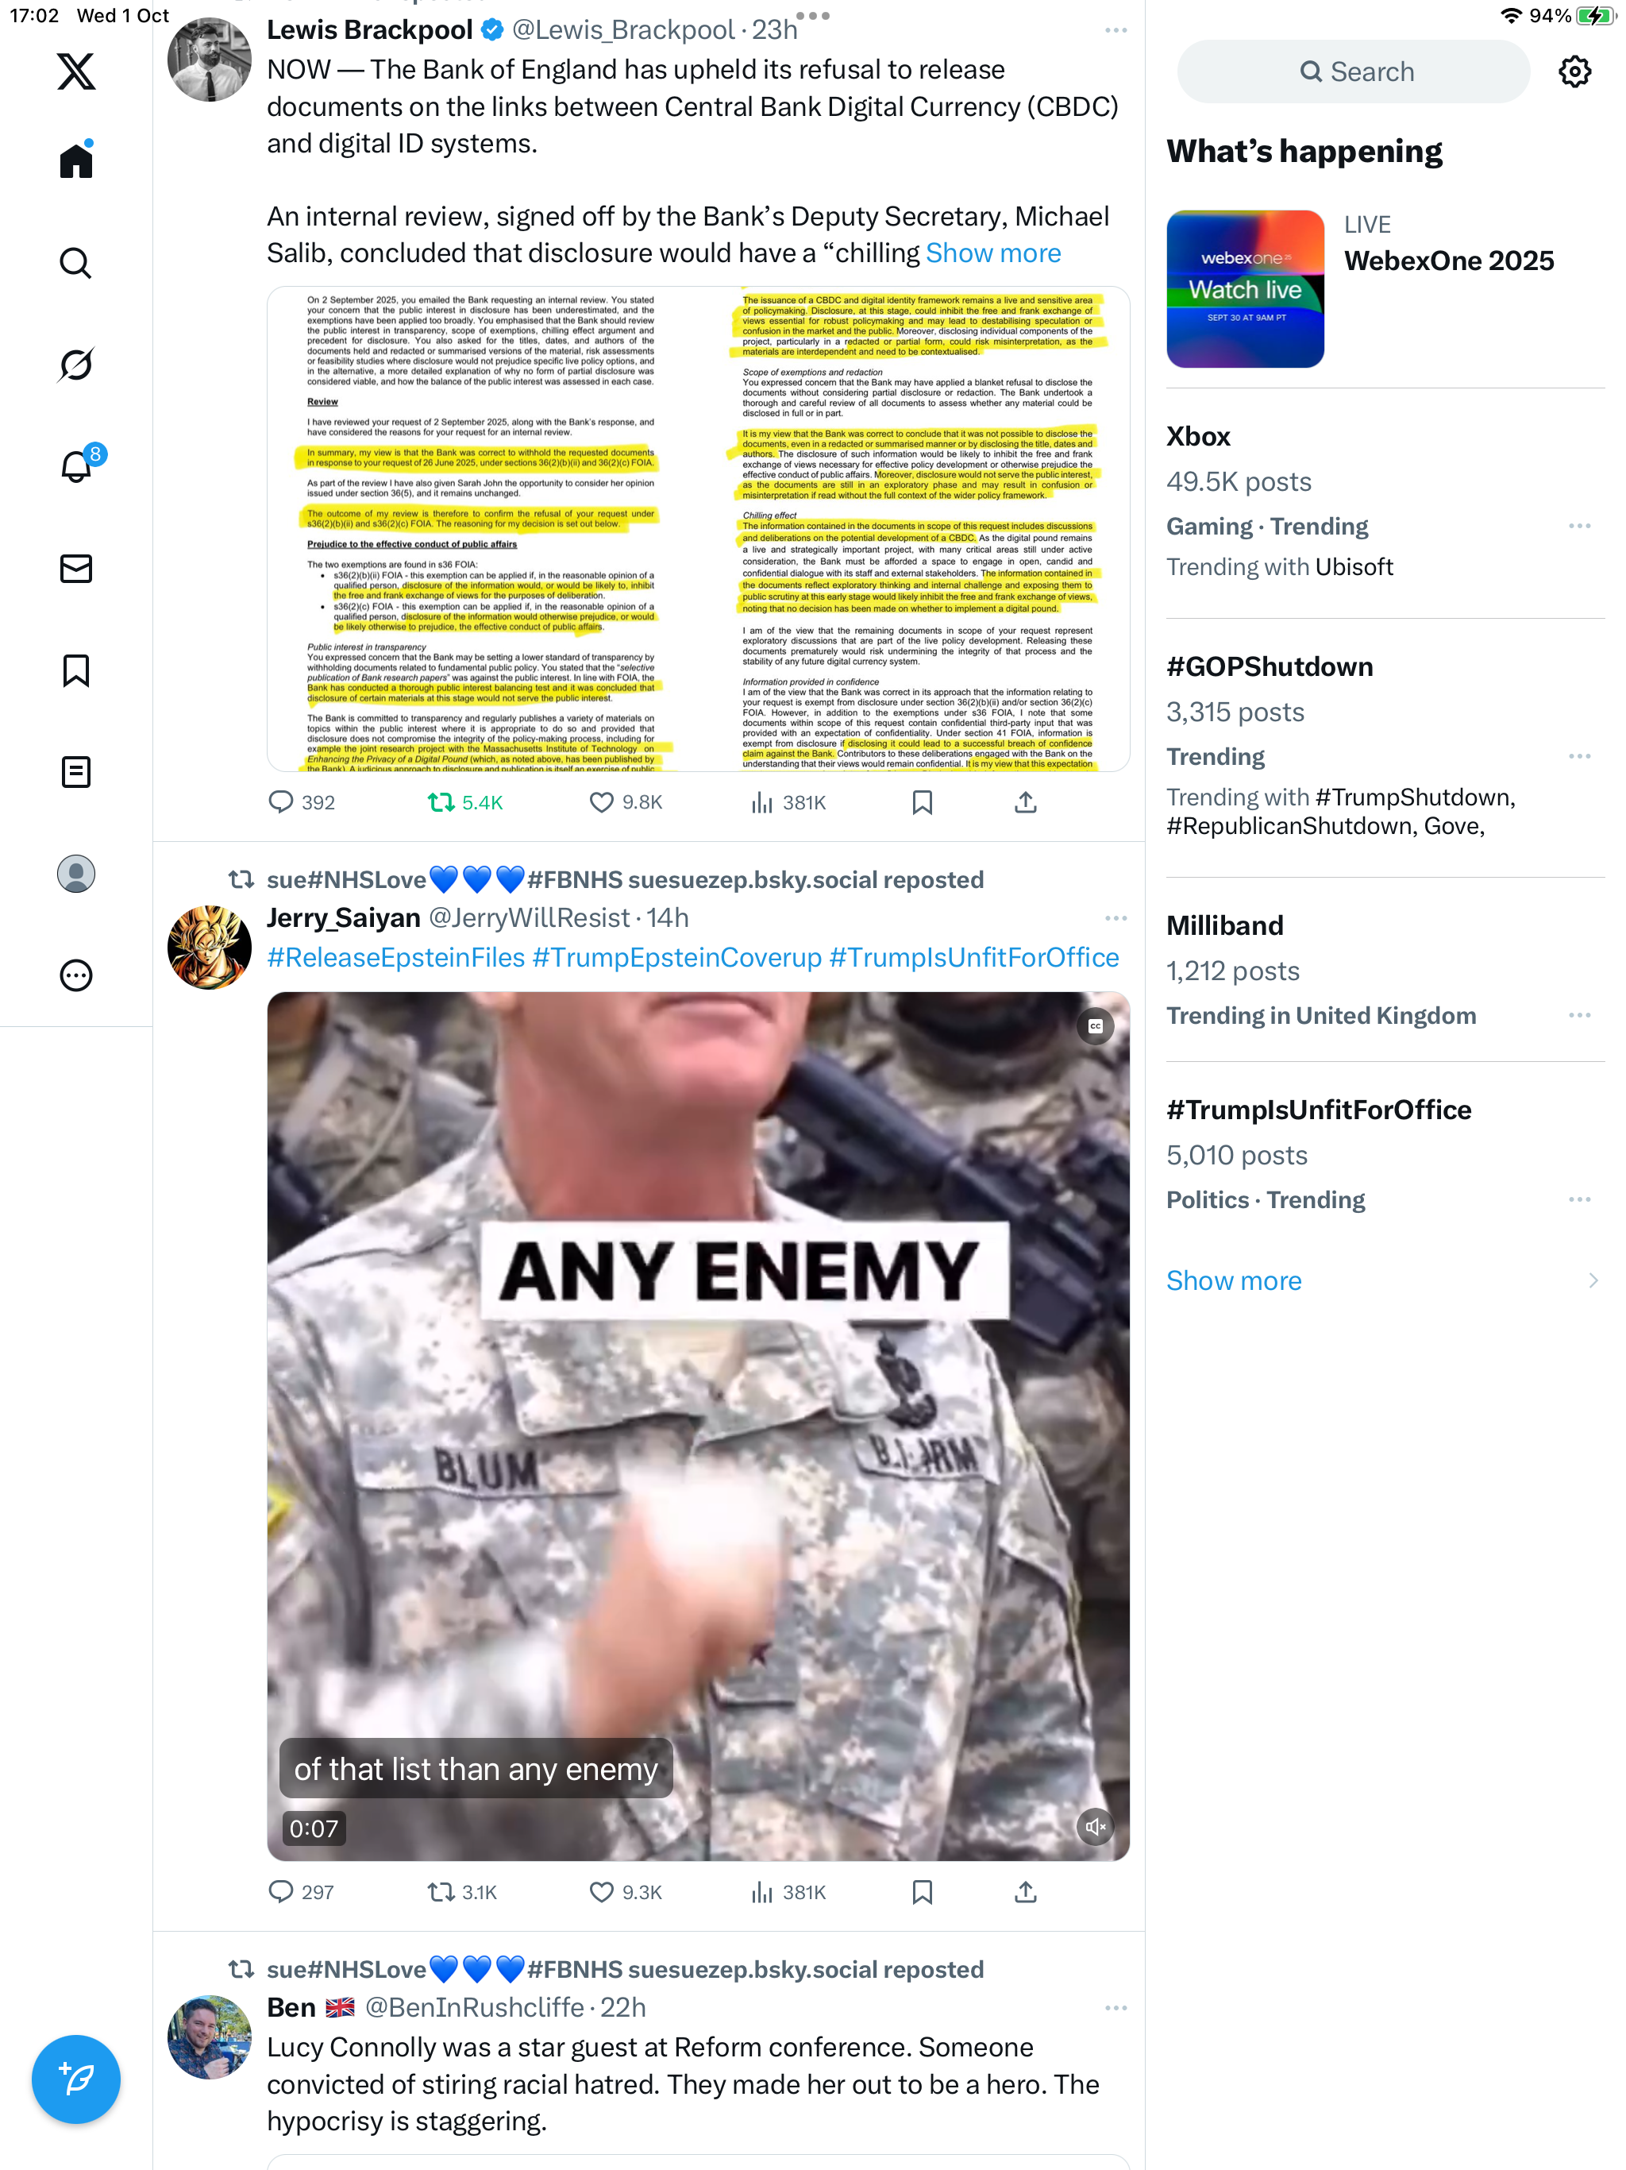
Task: Open settings gear next to search
Action: [x=1574, y=71]
